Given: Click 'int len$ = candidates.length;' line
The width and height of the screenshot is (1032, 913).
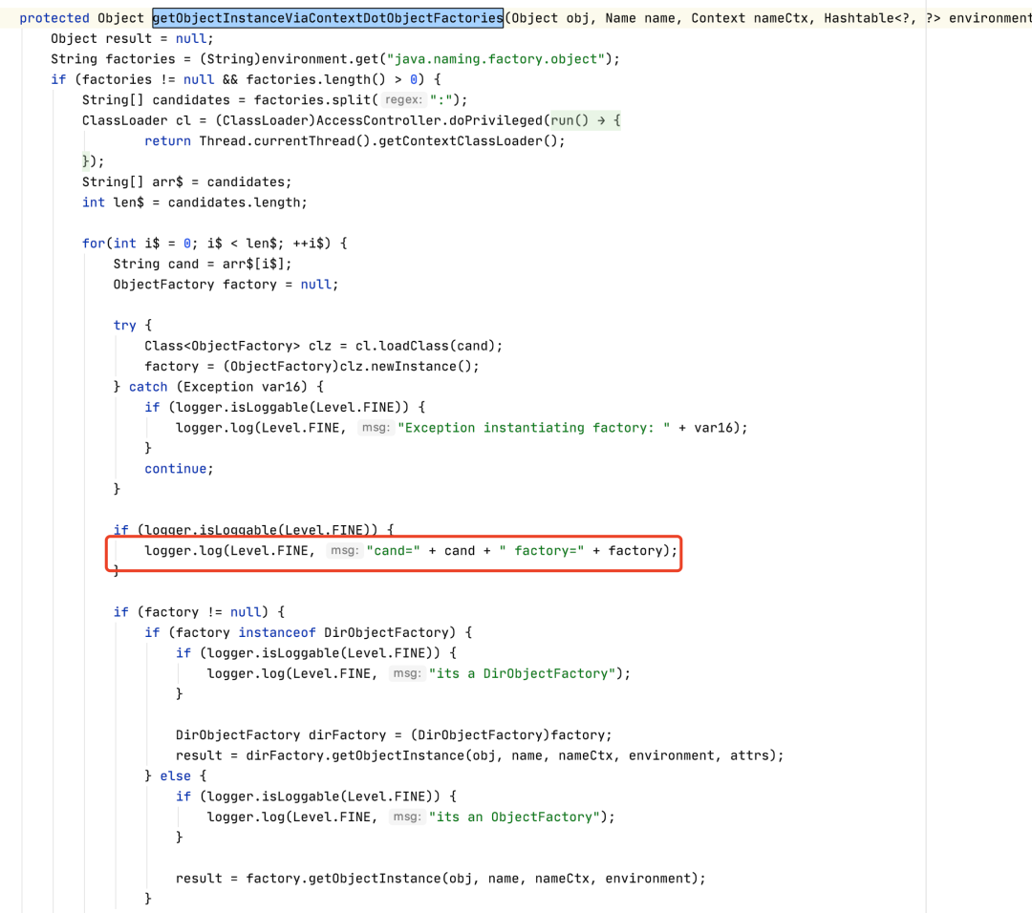Looking at the screenshot, I should tap(194, 202).
